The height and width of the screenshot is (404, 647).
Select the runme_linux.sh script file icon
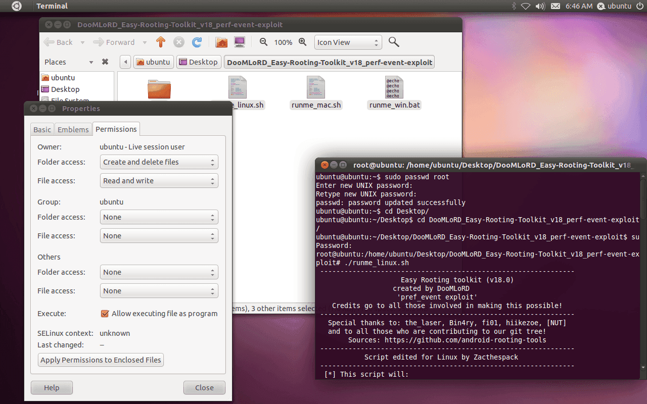(x=237, y=87)
